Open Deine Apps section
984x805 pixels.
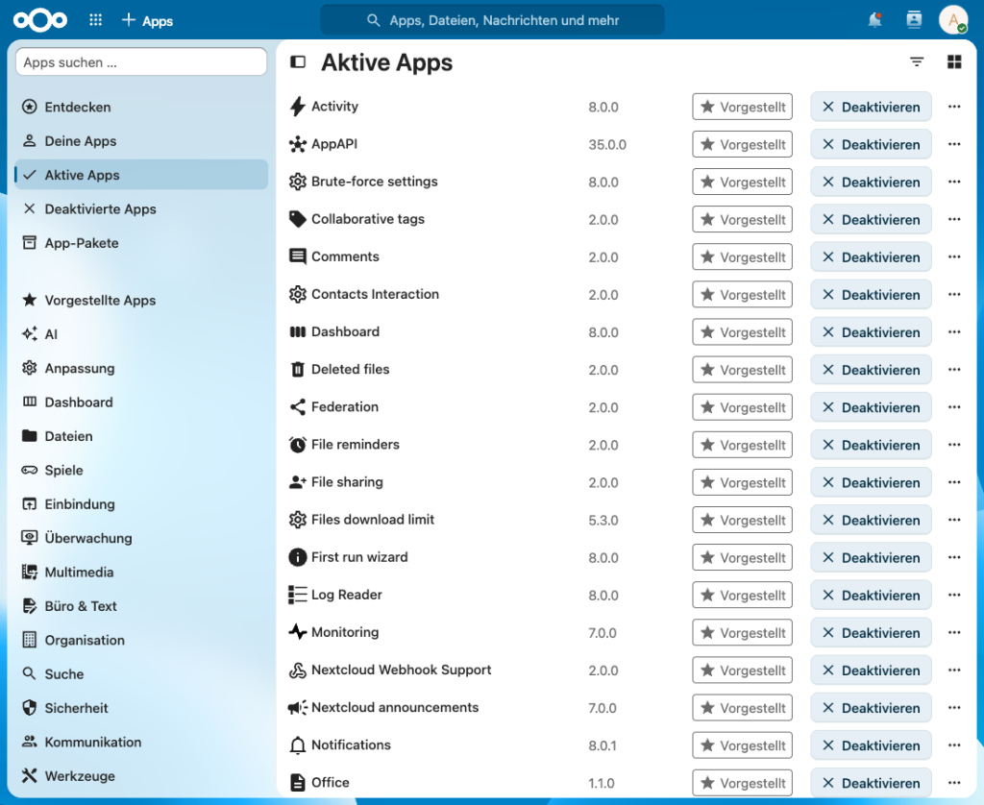coord(141,140)
